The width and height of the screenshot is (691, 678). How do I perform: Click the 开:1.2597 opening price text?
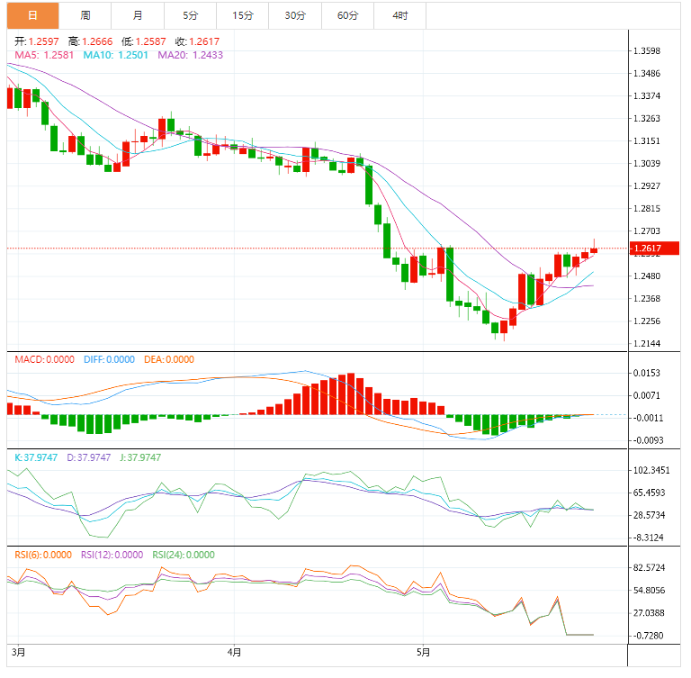coord(37,41)
